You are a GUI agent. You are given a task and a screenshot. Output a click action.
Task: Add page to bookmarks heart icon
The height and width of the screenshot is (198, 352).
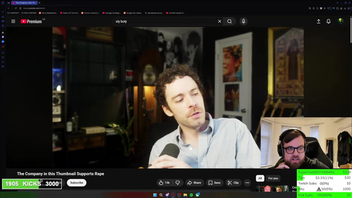tap(328, 8)
